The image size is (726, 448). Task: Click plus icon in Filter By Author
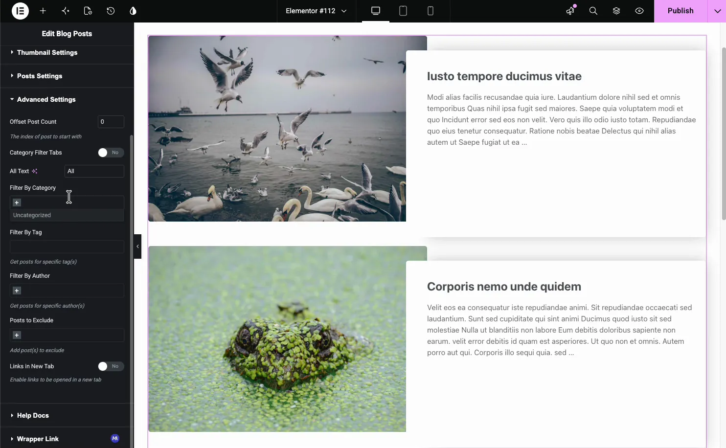(17, 291)
